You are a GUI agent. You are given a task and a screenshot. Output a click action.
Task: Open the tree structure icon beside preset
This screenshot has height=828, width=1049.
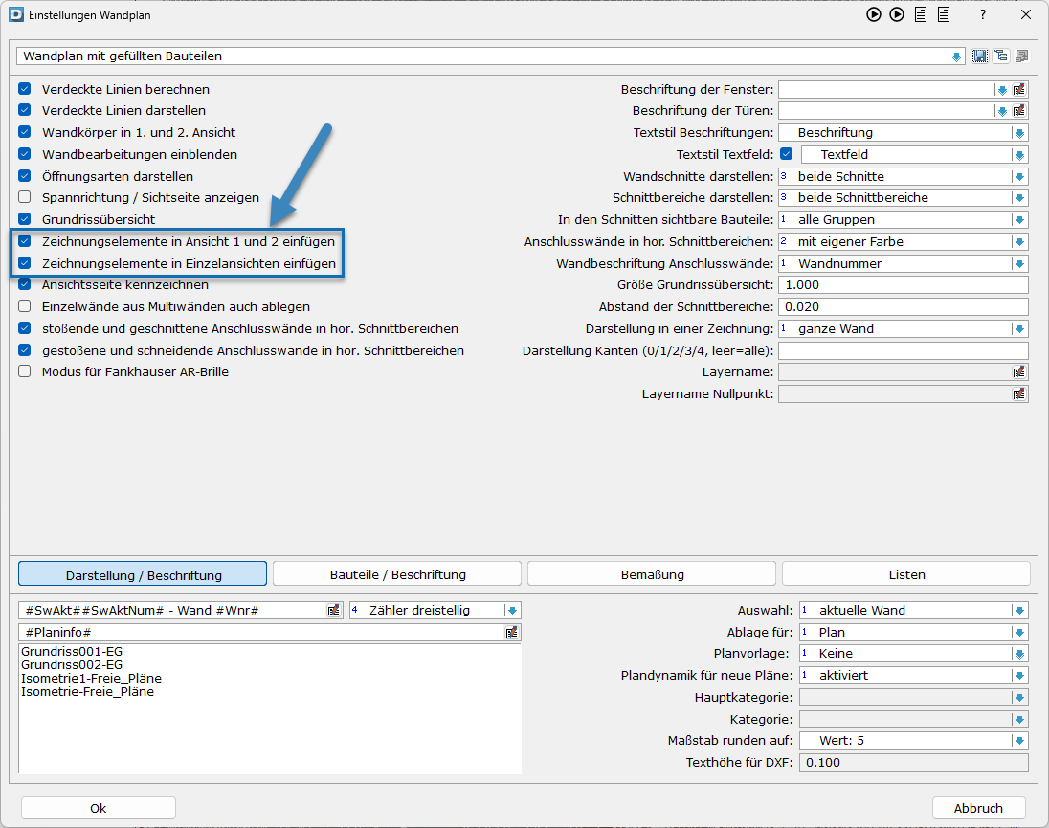click(1000, 56)
